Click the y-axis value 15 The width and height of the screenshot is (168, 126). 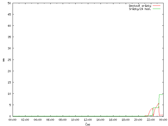pyautogui.click(x=9, y=82)
